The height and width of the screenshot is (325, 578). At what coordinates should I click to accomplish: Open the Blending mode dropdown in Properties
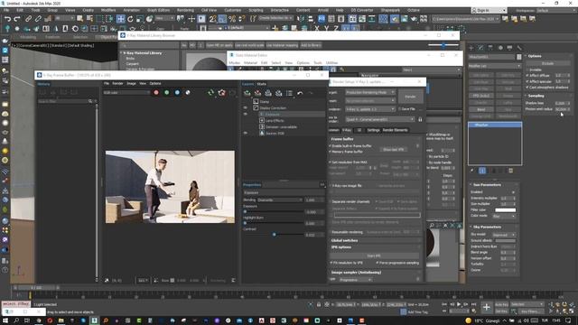coord(280,200)
